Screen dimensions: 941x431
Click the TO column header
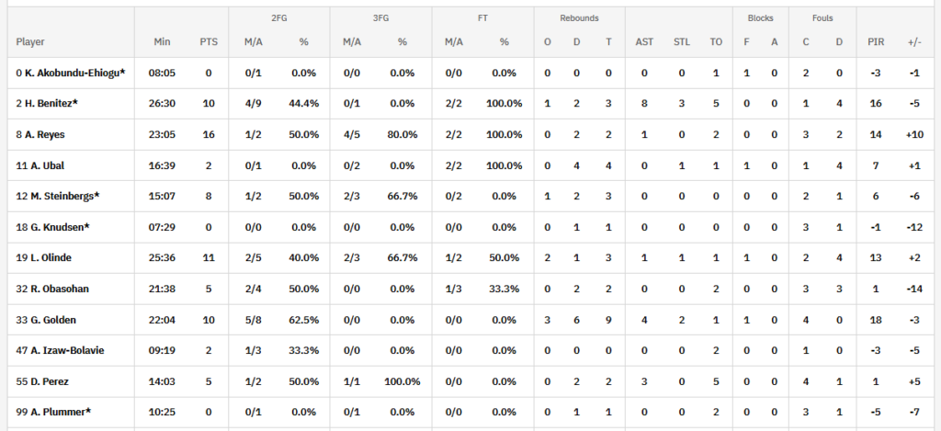[717, 41]
